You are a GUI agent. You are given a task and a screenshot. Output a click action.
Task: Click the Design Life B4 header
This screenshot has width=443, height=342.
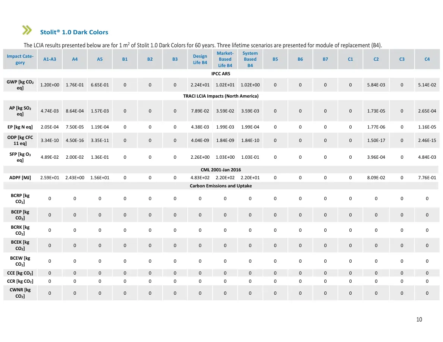(x=200, y=59)
